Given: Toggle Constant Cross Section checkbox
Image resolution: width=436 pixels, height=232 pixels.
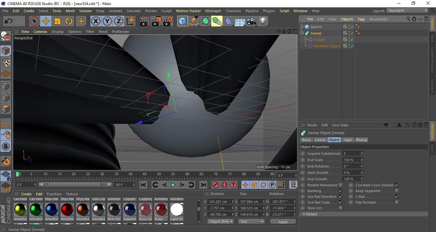Looking at the screenshot, I should click(397, 185).
